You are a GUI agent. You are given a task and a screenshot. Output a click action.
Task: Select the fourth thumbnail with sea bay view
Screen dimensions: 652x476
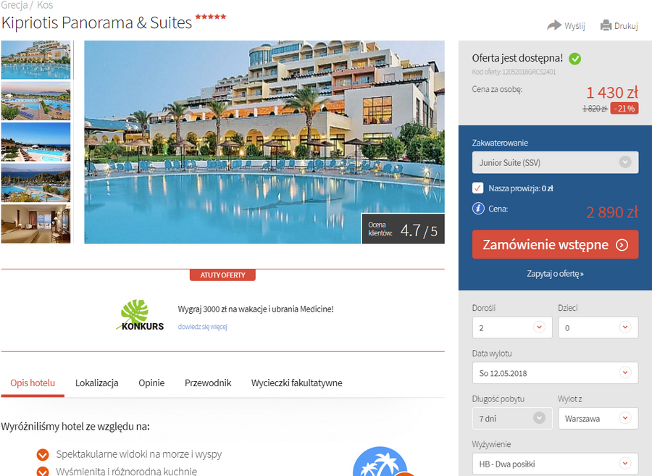[x=35, y=183]
